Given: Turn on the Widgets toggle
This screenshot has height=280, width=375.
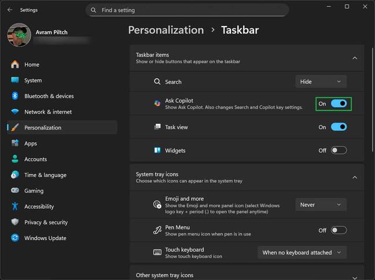Looking at the screenshot, I should 339,150.
